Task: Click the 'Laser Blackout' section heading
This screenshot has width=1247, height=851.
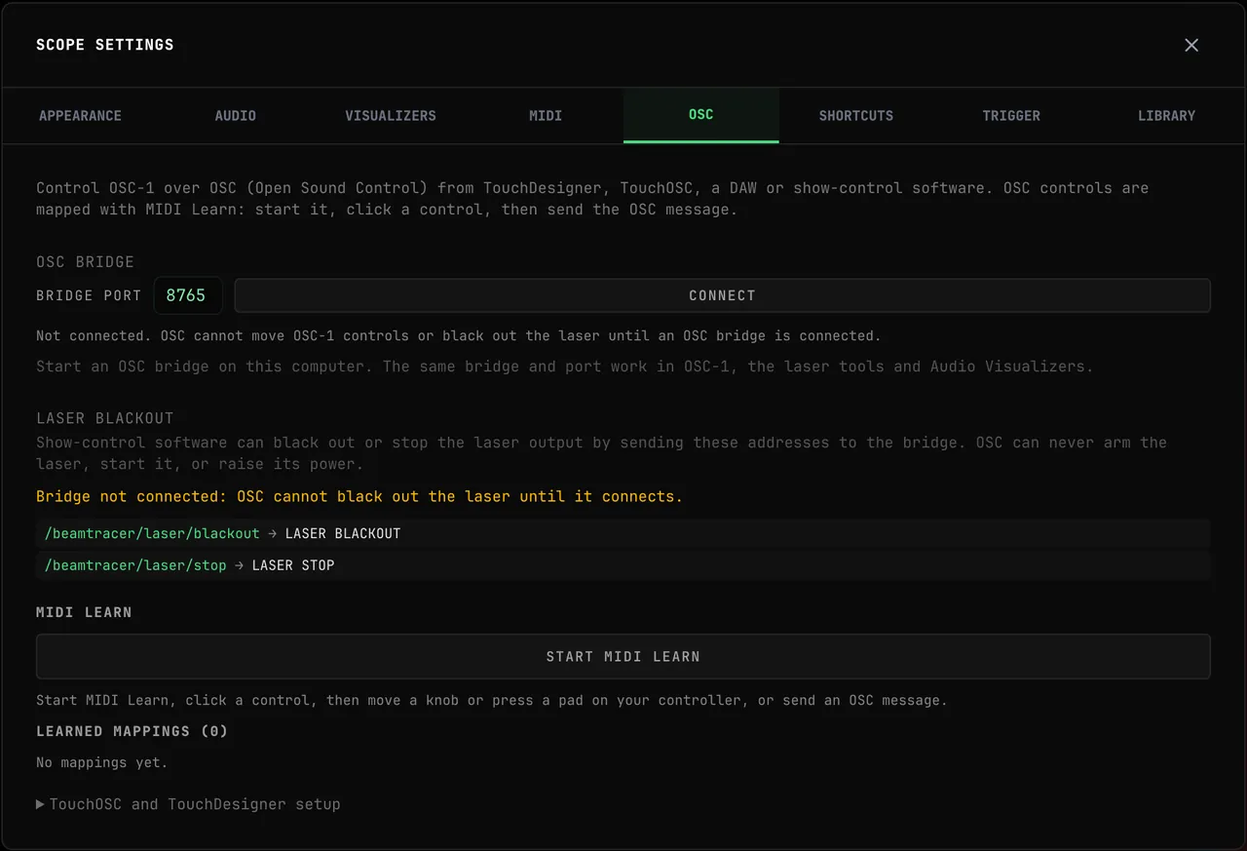Action: [x=104, y=417]
